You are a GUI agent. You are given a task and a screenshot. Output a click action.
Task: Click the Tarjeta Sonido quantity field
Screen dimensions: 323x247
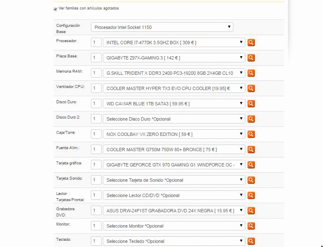pos(96,180)
